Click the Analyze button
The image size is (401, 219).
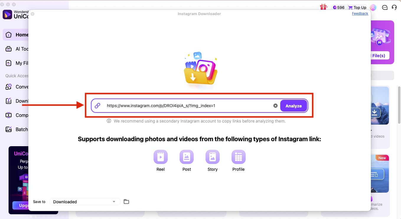tap(294, 105)
